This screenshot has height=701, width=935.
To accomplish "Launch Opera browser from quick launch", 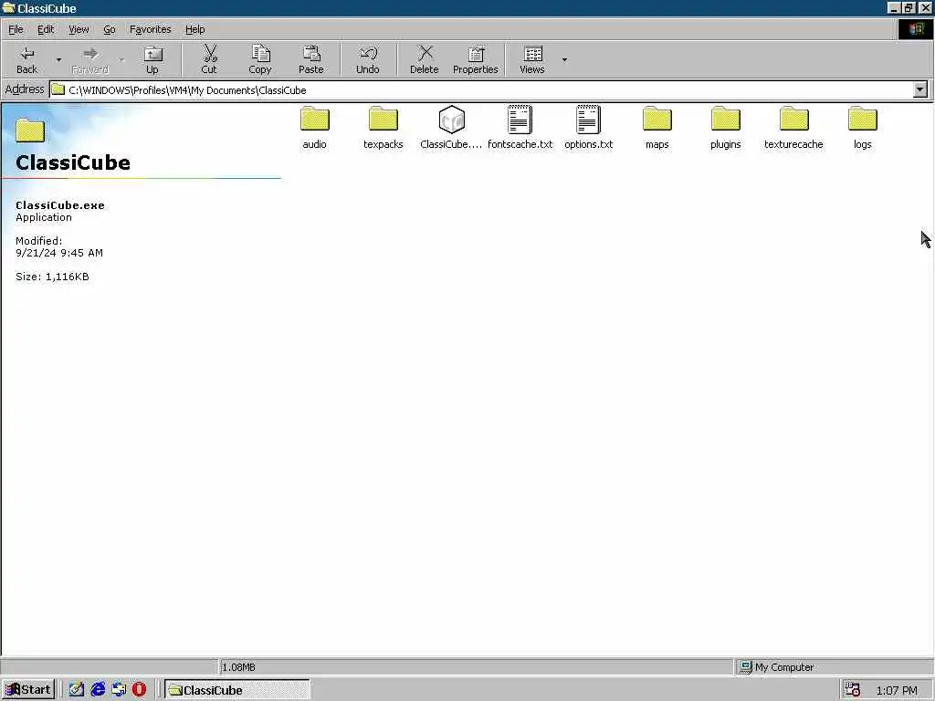I will coord(140,690).
